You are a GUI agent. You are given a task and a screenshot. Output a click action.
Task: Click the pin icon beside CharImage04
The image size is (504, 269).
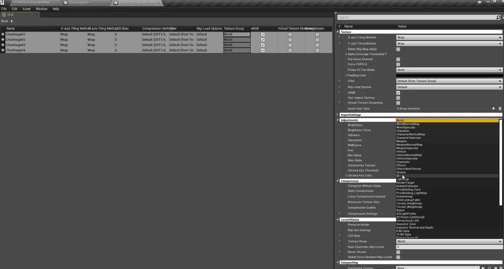pos(3,50)
